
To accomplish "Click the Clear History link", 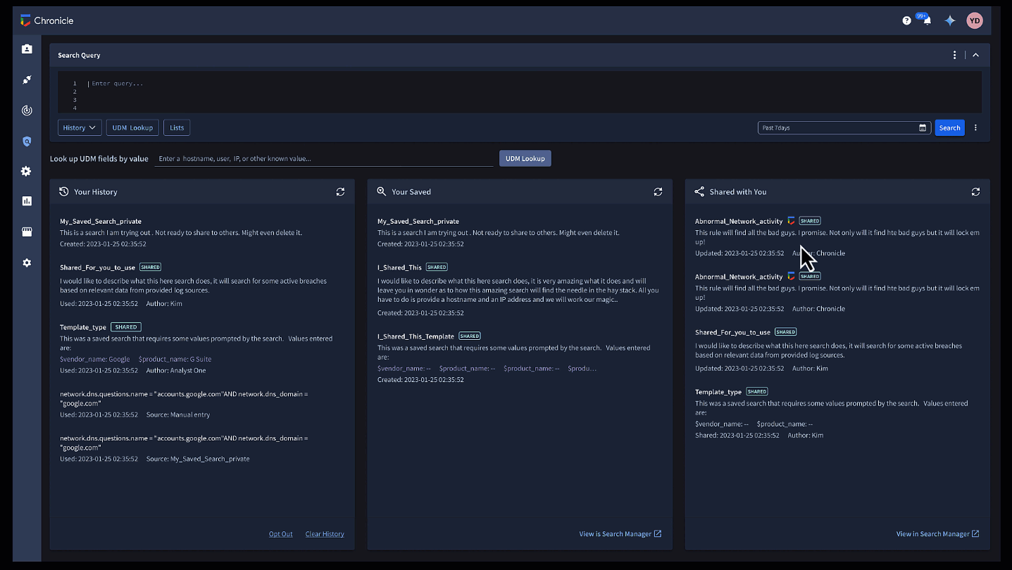I will point(325,534).
